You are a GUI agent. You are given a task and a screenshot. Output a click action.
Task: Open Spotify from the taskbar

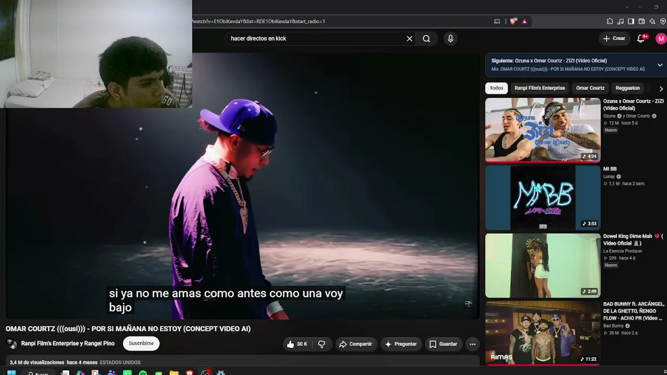(x=143, y=373)
